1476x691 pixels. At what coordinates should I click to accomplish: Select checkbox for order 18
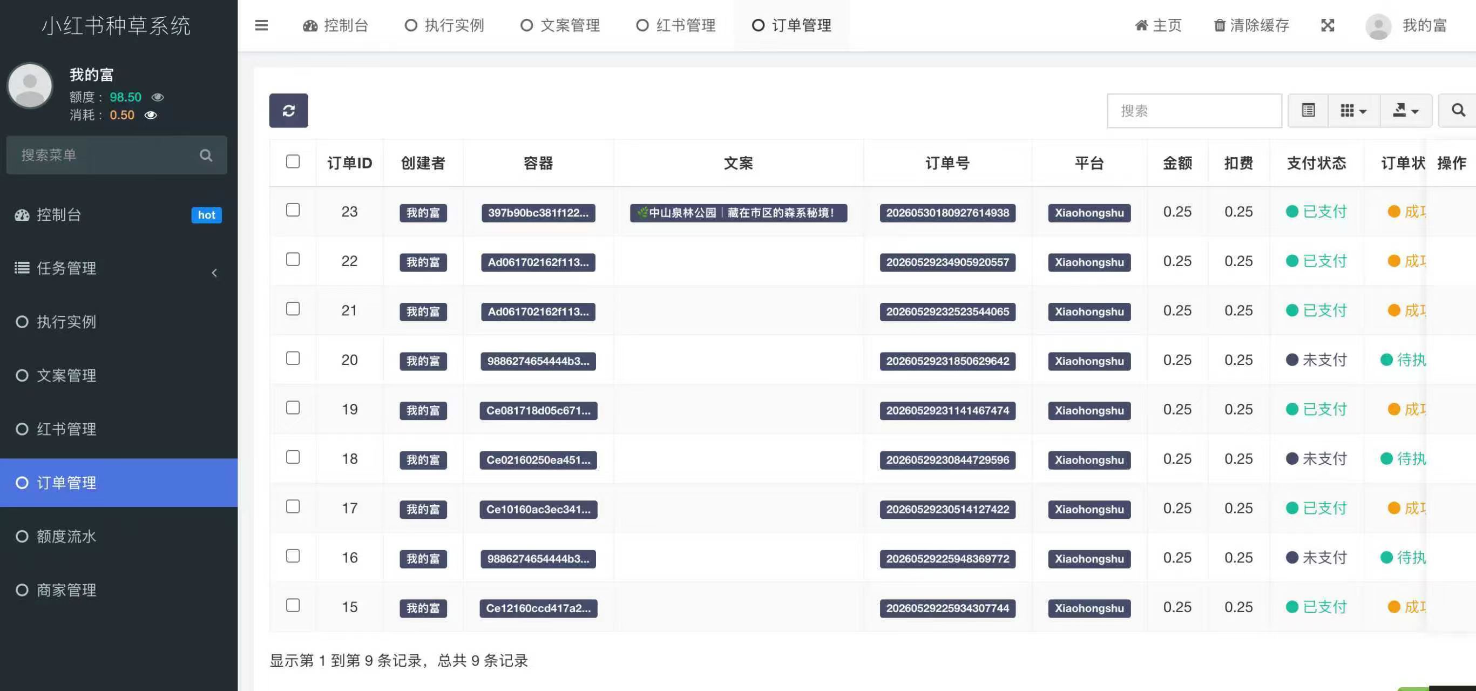tap(293, 457)
